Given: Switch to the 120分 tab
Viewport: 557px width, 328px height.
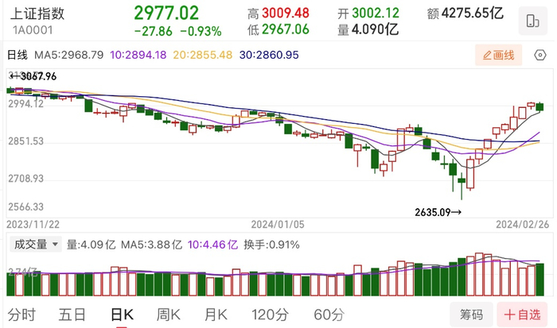Looking at the screenshot, I should [x=271, y=314].
